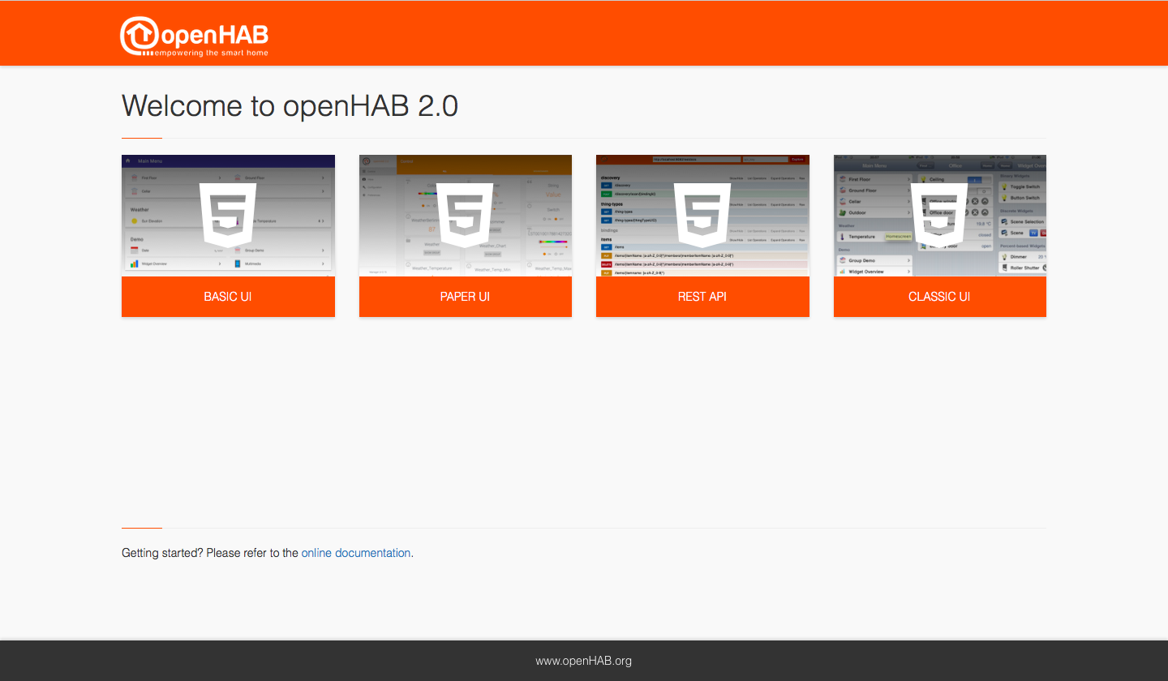Visit www.openHAB.org footer link
The height and width of the screenshot is (681, 1168).
click(584, 661)
